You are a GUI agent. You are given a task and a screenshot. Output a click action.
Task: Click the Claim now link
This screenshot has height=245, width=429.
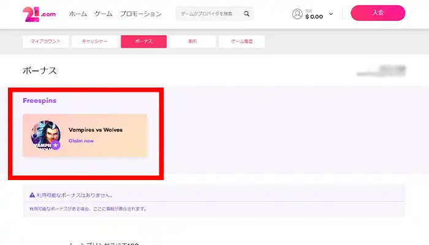(81, 141)
